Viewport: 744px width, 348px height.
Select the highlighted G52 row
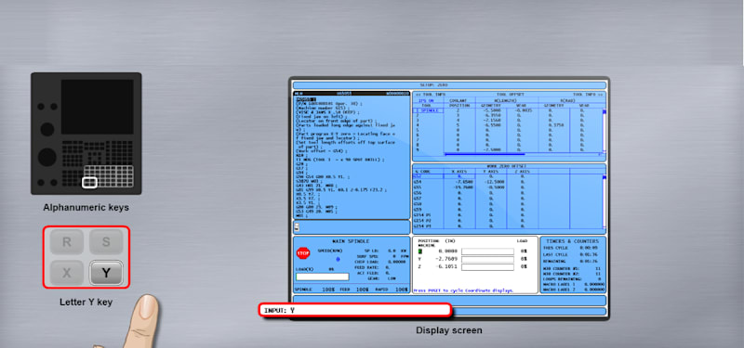(x=508, y=176)
